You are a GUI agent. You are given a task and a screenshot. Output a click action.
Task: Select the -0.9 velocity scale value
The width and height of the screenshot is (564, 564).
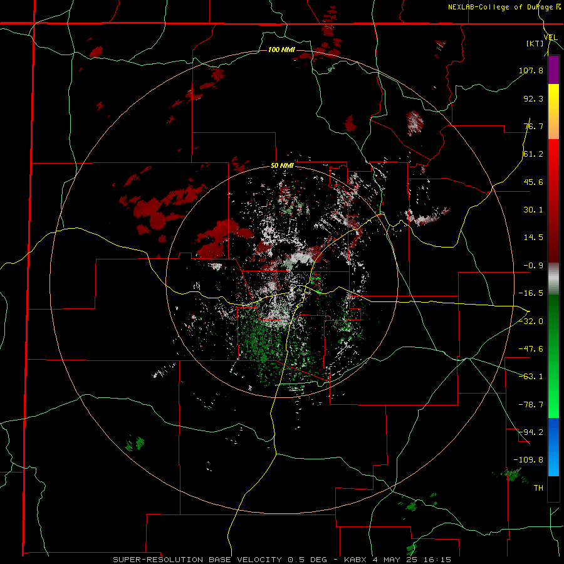[x=533, y=266]
